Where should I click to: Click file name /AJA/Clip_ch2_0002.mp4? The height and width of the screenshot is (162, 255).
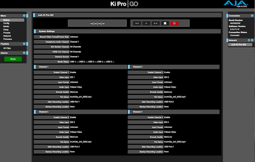coord(175,97)
